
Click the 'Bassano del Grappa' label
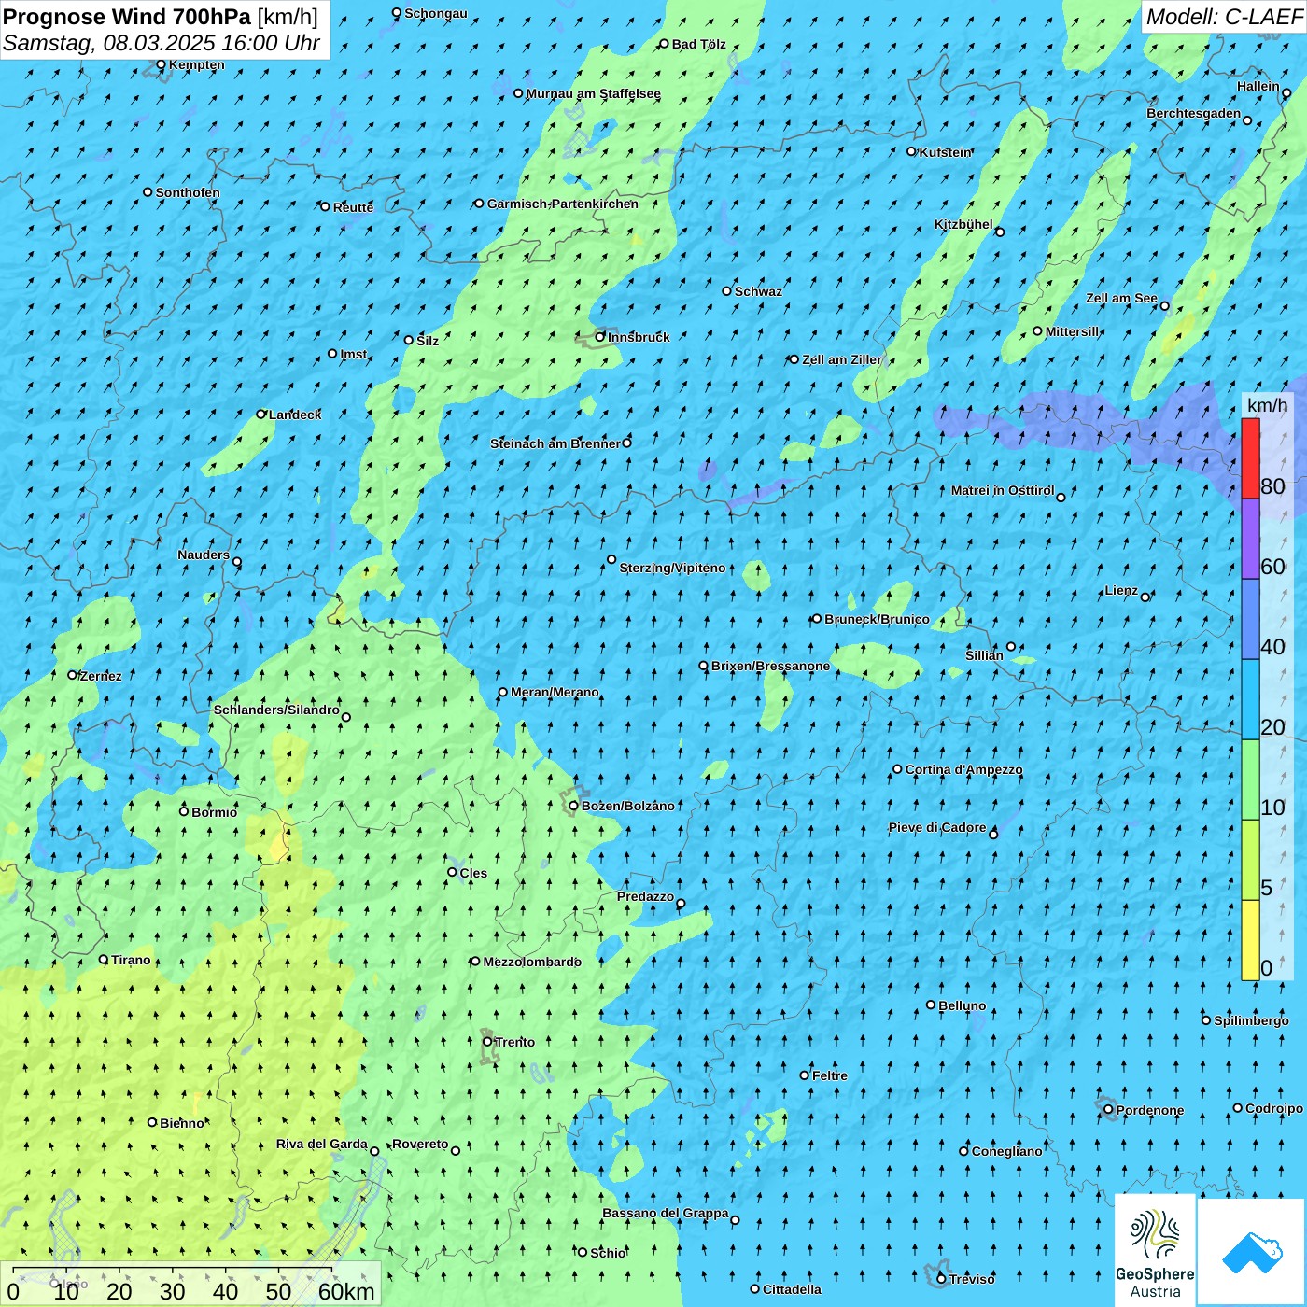pos(666,1213)
